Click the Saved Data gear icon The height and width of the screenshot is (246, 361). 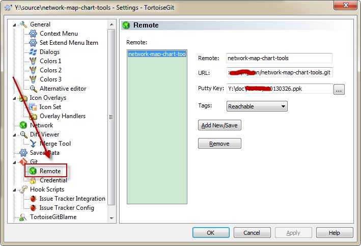(x=23, y=153)
